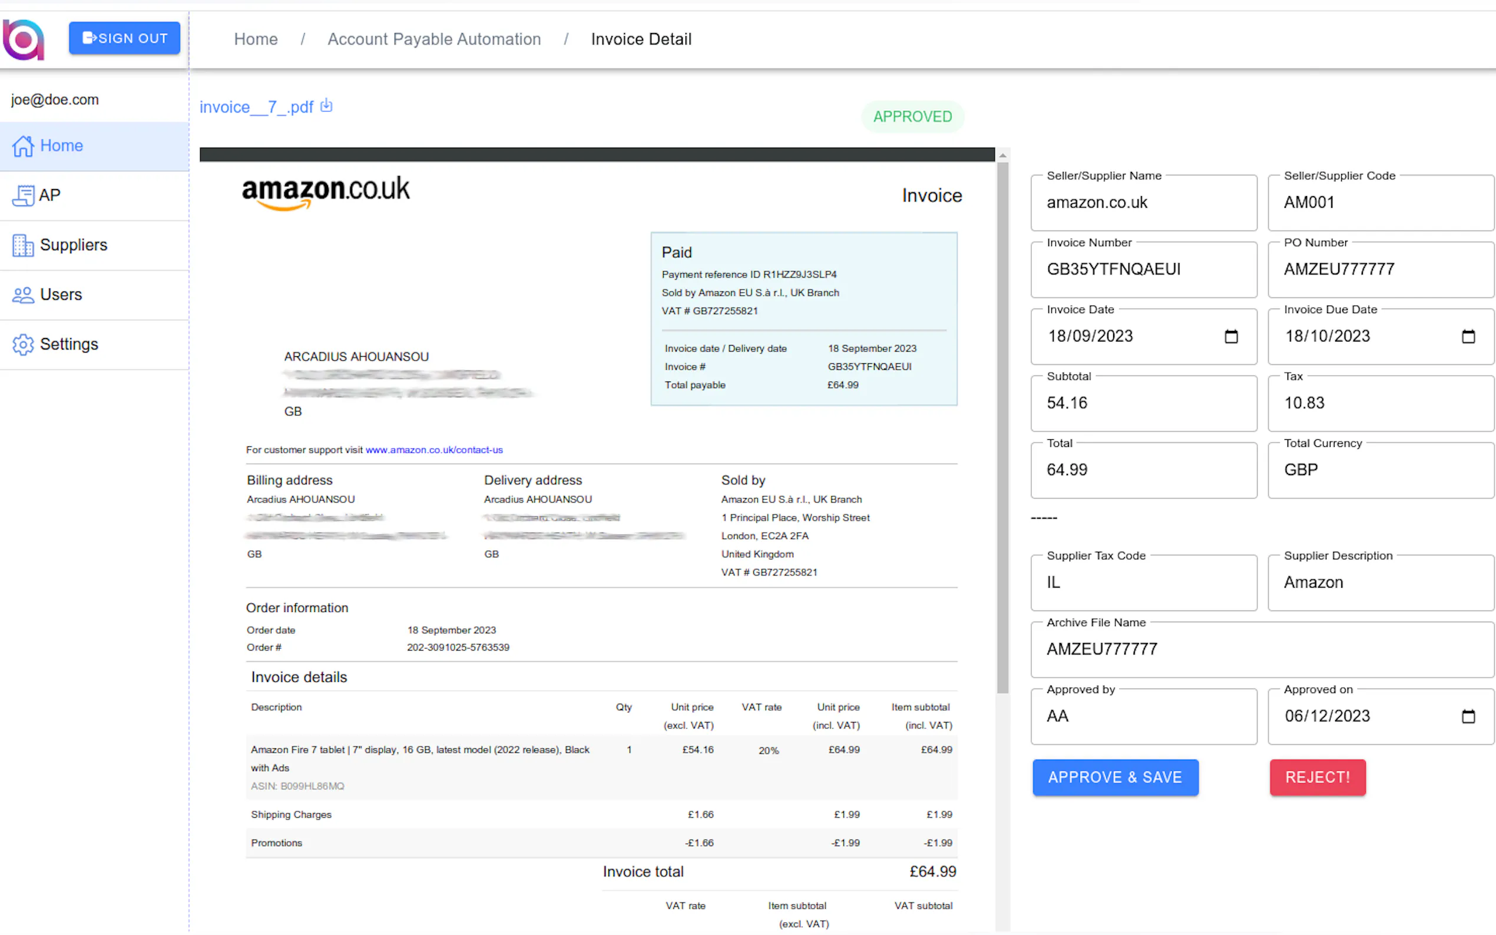The width and height of the screenshot is (1496, 935).
Task: Click the Promotions row label
Action: point(276,843)
